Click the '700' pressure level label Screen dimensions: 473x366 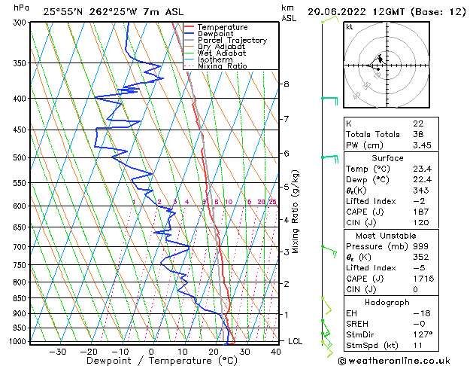(21, 247)
